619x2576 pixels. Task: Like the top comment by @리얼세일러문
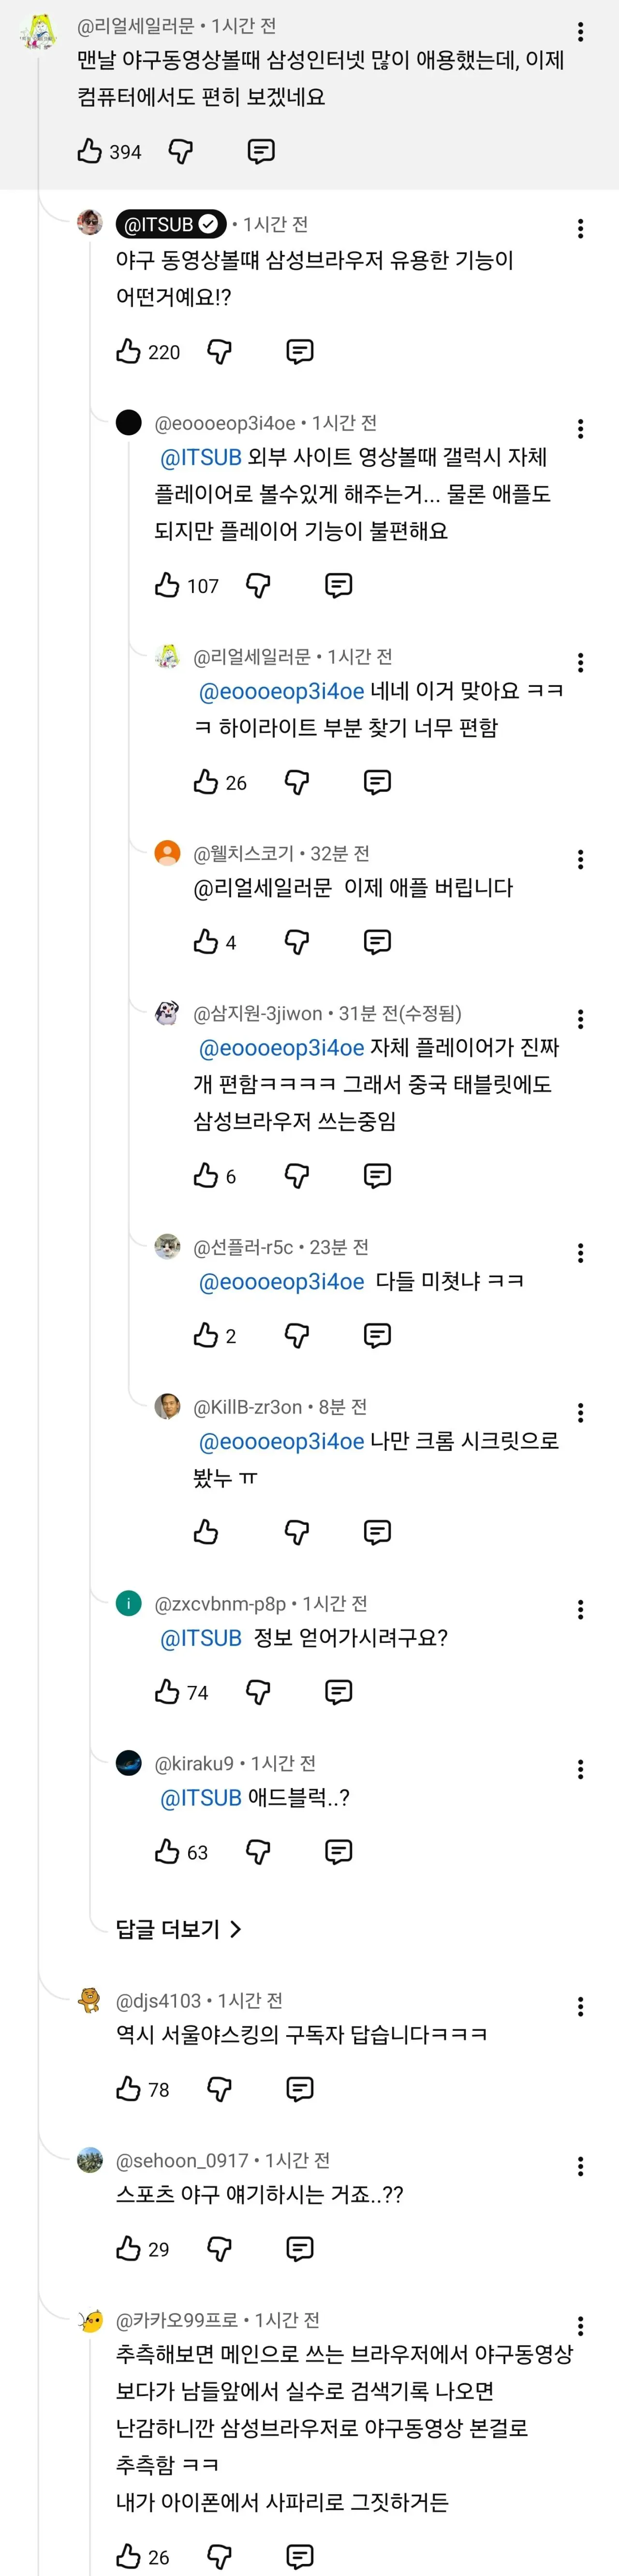point(90,152)
